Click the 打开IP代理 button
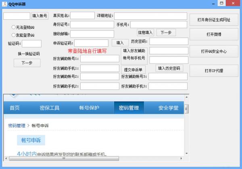The height and width of the screenshot is (169, 242). tap(214, 71)
